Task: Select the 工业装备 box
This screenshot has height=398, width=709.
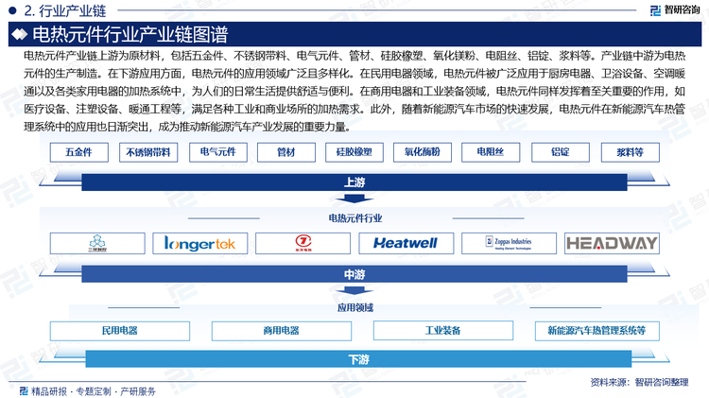Action: pos(443,331)
